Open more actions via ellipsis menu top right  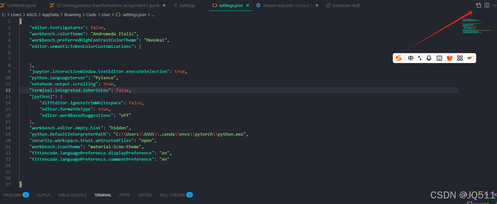[x=495, y=5]
